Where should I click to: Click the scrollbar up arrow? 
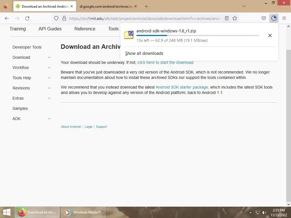pyautogui.click(x=288, y=26)
